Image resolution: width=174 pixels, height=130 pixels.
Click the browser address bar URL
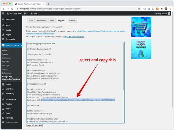[50, 9]
